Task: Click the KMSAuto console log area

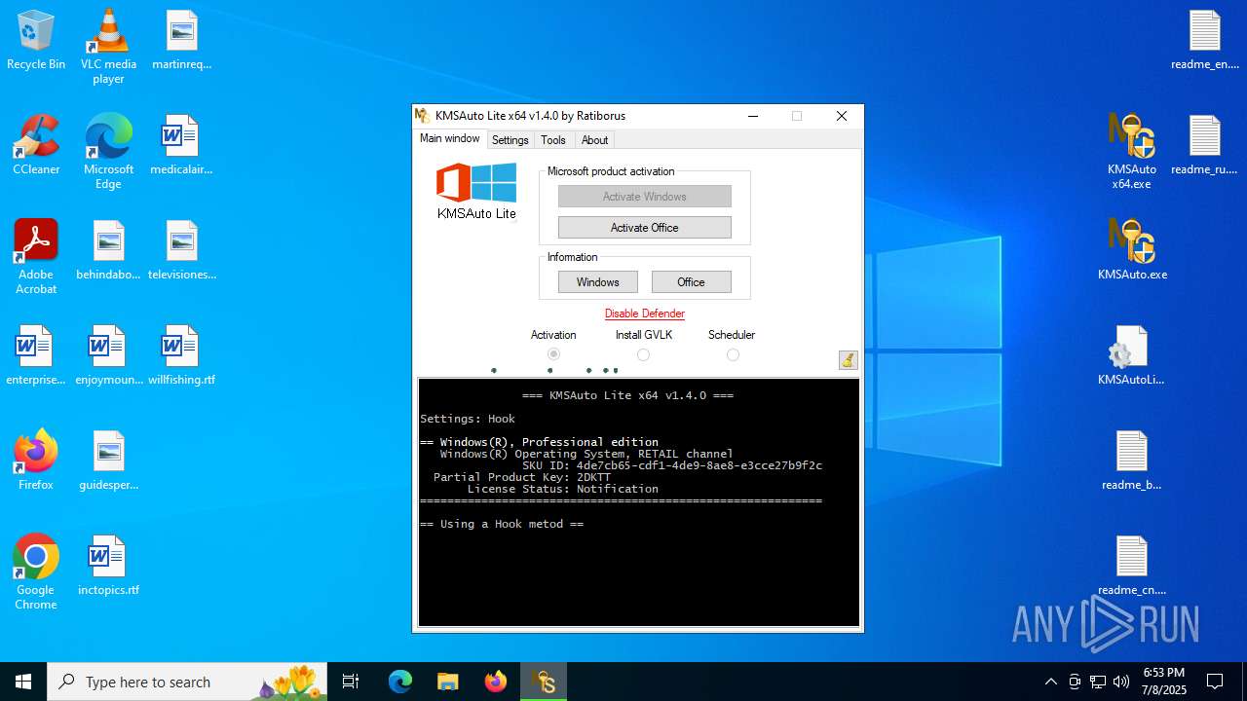Action: point(639,502)
